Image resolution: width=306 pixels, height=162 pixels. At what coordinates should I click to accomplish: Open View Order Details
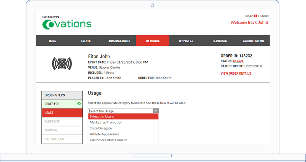pos(236,74)
